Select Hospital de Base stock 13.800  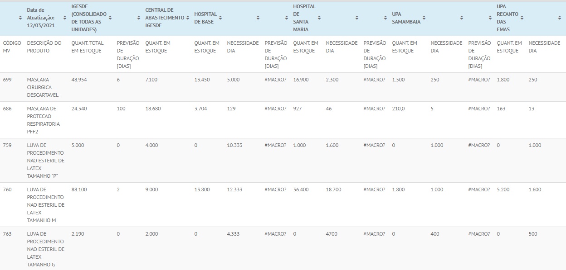(x=202, y=189)
